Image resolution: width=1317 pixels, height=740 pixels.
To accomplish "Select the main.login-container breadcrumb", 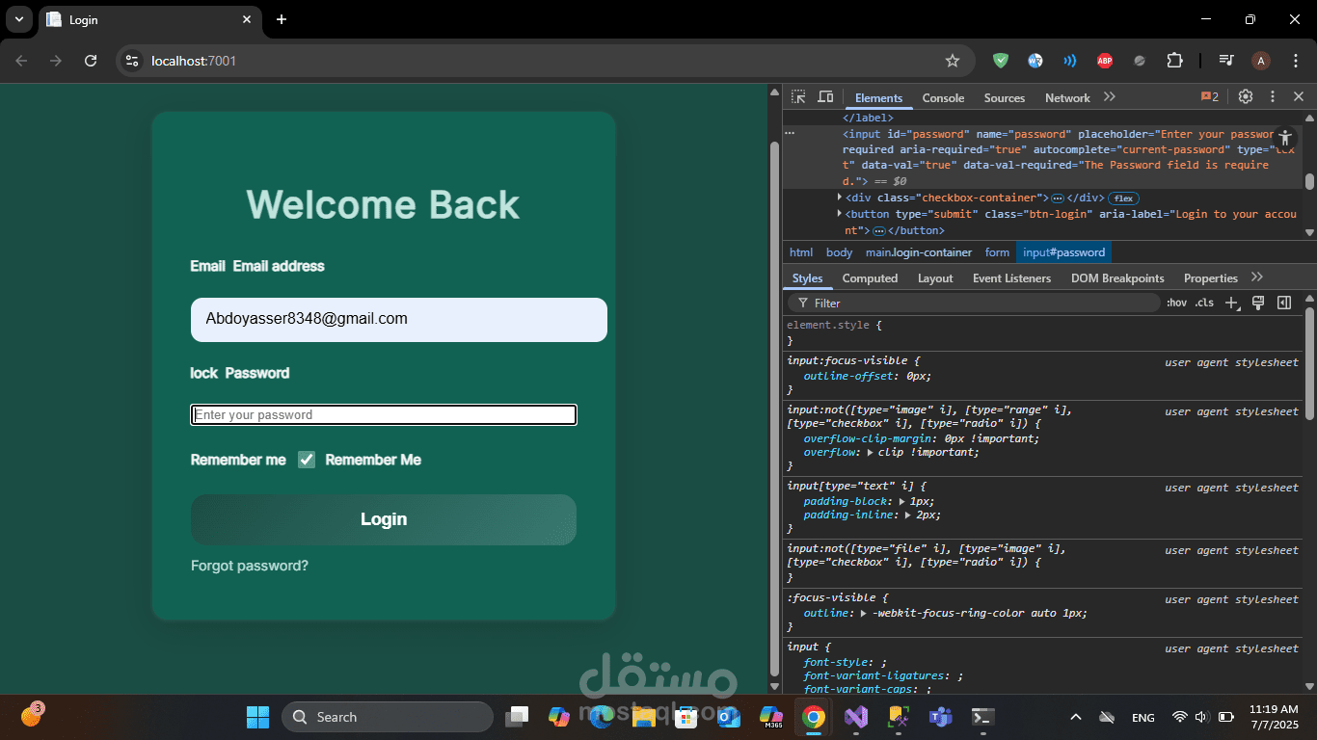I will coord(919,252).
